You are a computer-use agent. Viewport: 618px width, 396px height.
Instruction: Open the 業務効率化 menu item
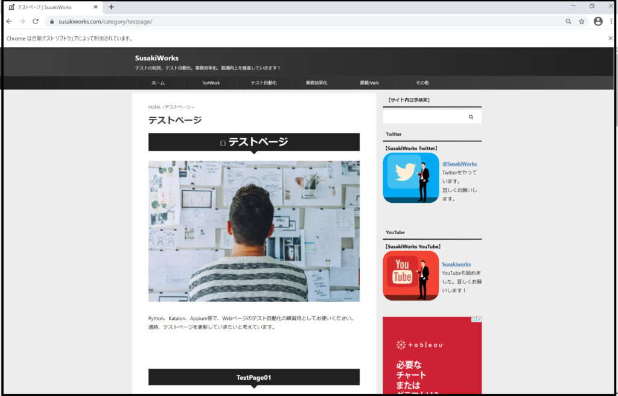coord(316,83)
